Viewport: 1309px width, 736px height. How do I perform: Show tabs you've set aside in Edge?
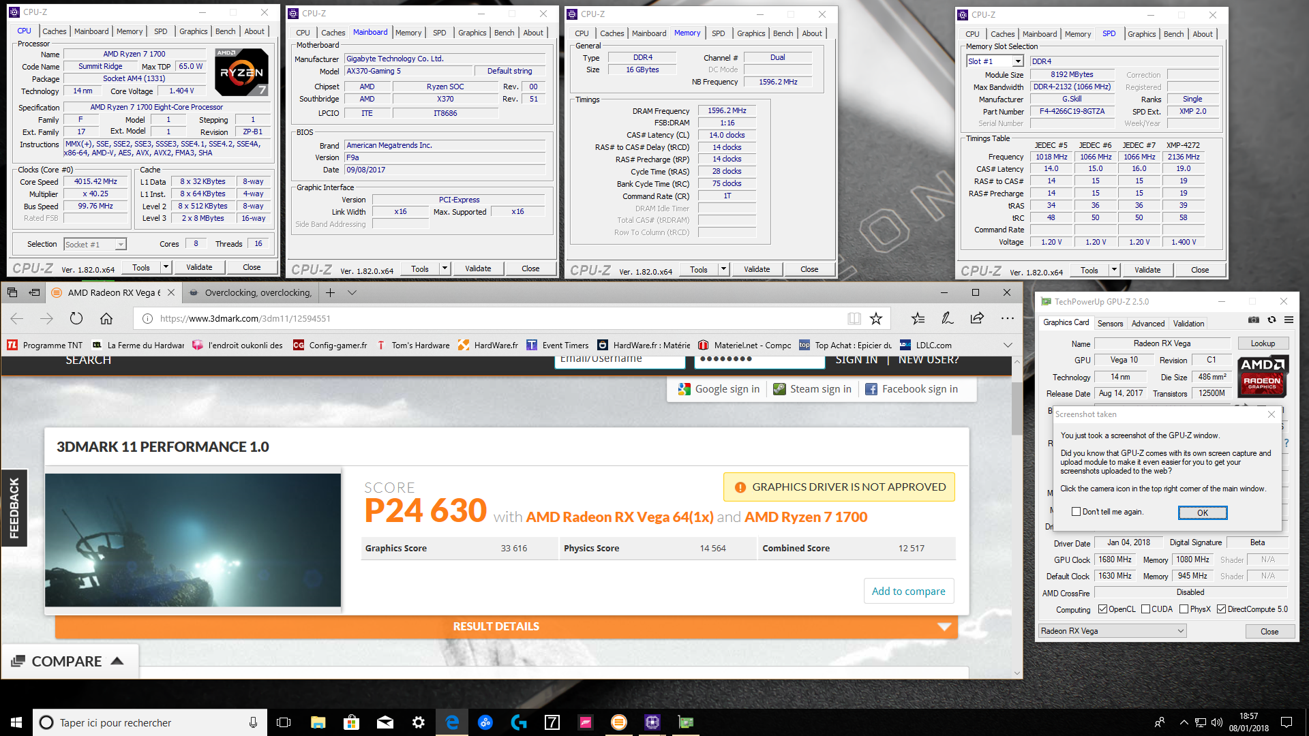click(12, 292)
